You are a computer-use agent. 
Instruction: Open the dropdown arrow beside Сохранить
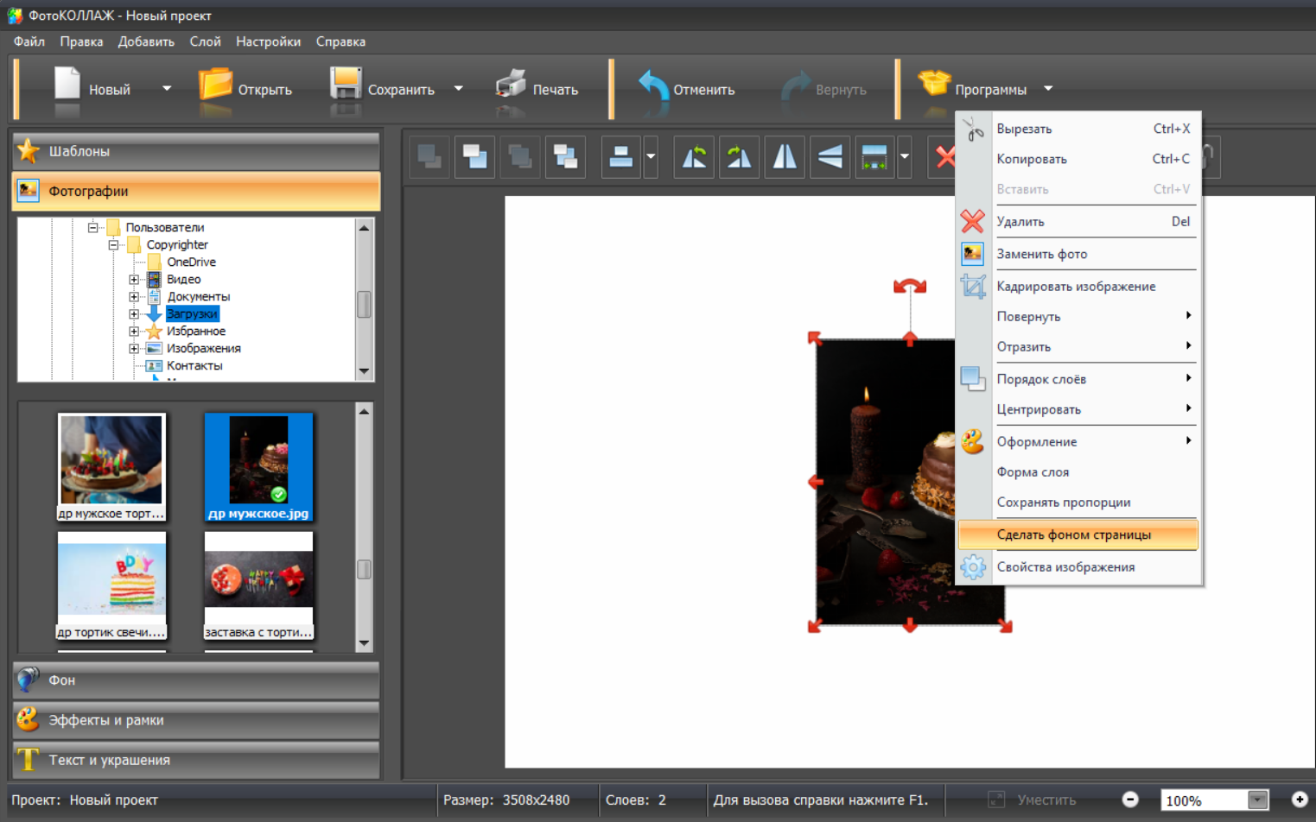(x=459, y=89)
